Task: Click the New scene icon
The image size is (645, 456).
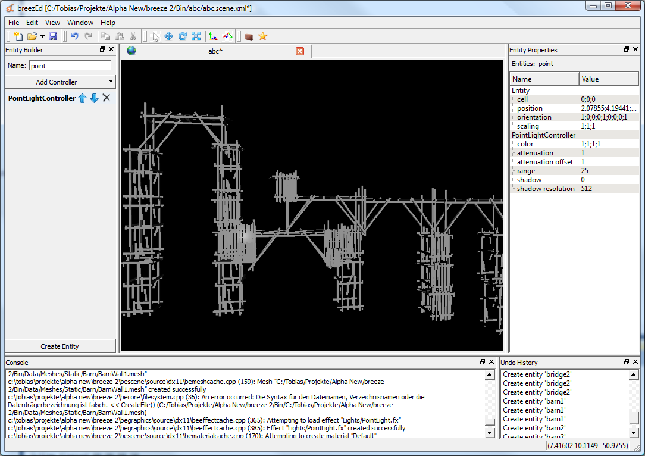Action: [18, 37]
